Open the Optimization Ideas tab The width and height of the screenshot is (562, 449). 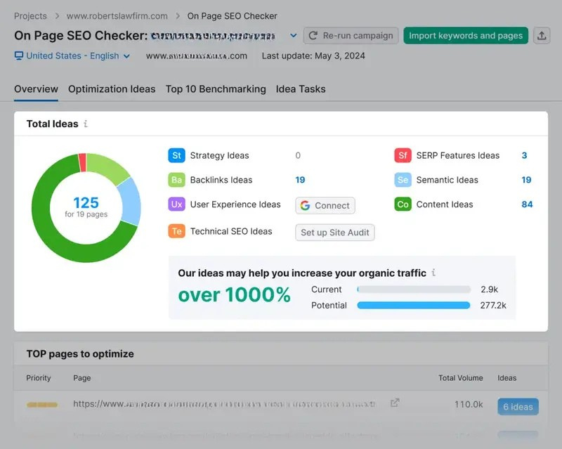(x=112, y=89)
